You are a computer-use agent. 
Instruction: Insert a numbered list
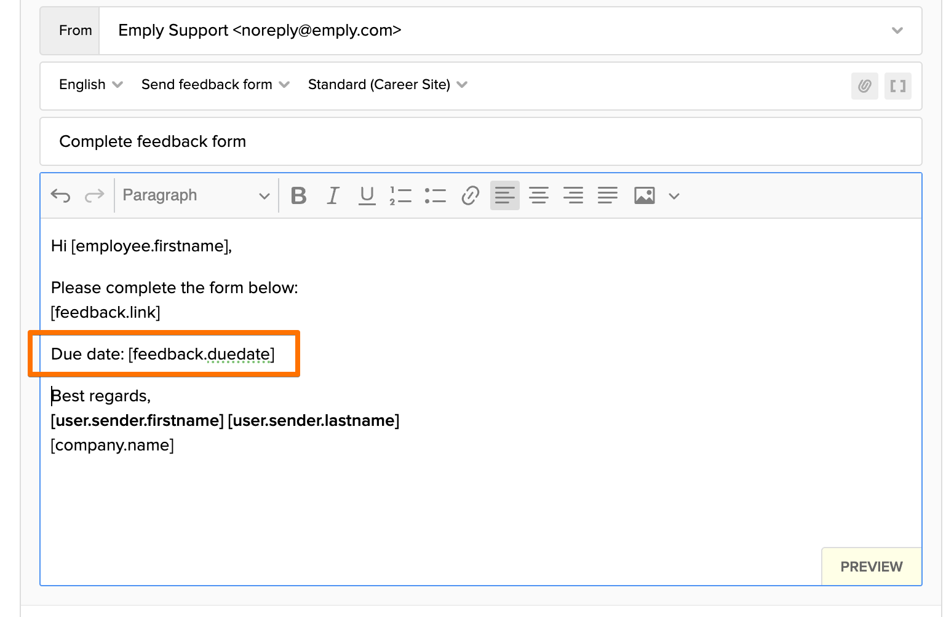click(x=400, y=195)
